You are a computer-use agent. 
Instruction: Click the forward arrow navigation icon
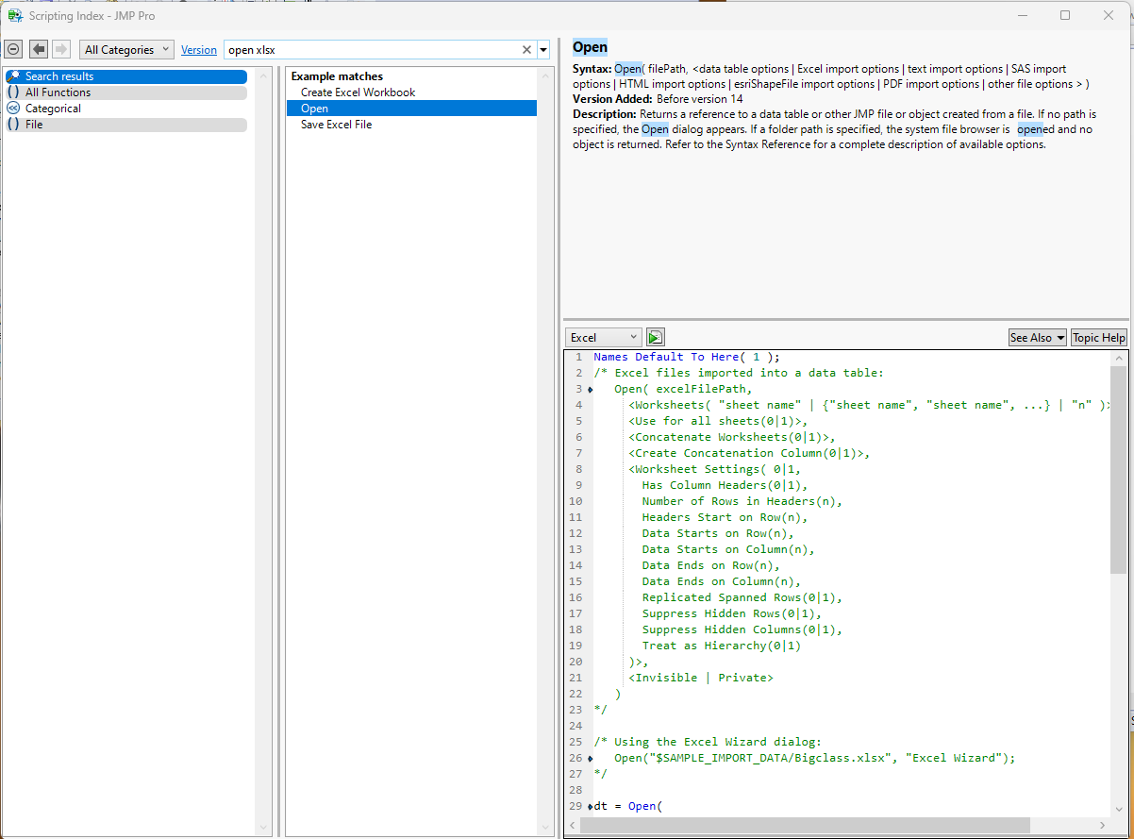click(61, 49)
